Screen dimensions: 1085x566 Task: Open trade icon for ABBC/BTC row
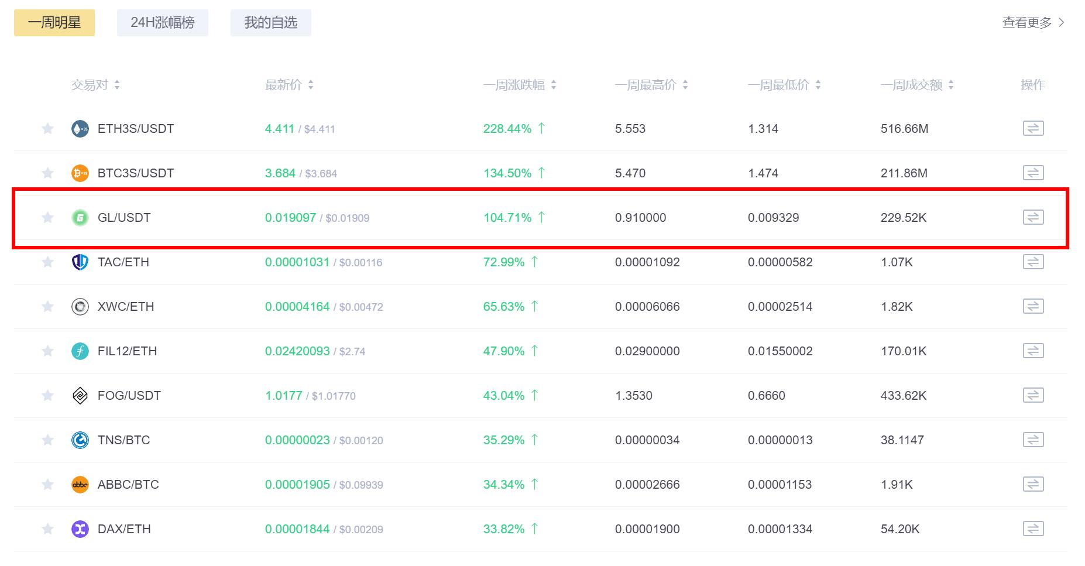point(1033,484)
